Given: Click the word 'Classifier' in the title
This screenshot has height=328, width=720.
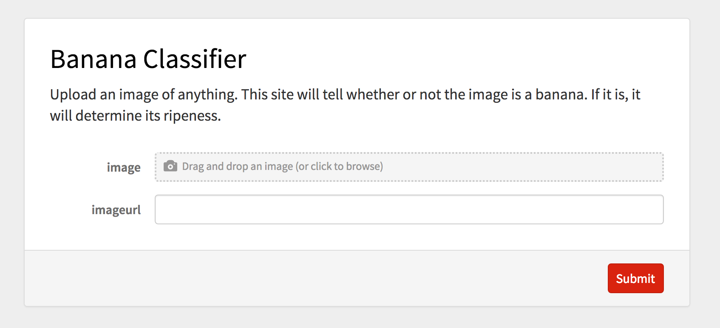Looking at the screenshot, I should point(195,59).
